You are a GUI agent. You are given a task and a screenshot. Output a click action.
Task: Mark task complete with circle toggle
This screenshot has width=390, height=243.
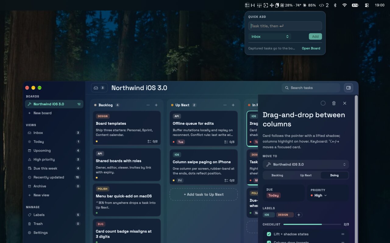tap(323, 103)
